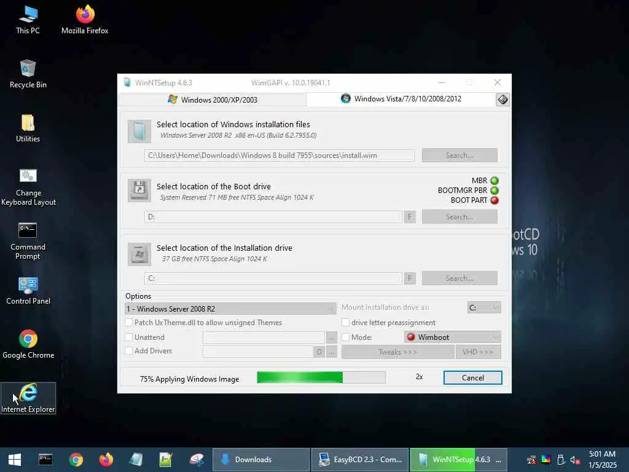629x472 pixels.
Task: Switch to Windows 2000/XP/2003 tab
Action: 213,100
